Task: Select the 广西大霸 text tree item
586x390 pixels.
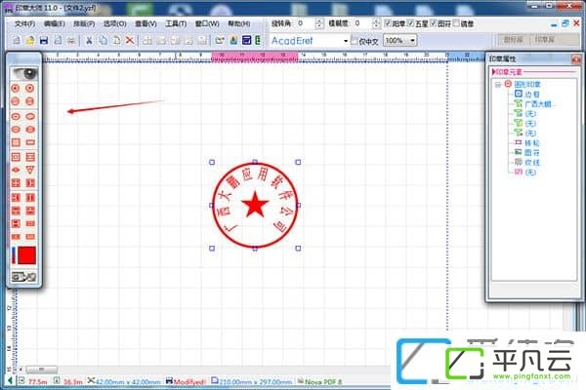Action: 538,104
